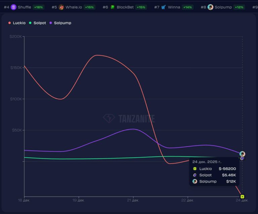Click the green Solpot legend color dot
258x214 pixels.
click(30, 23)
